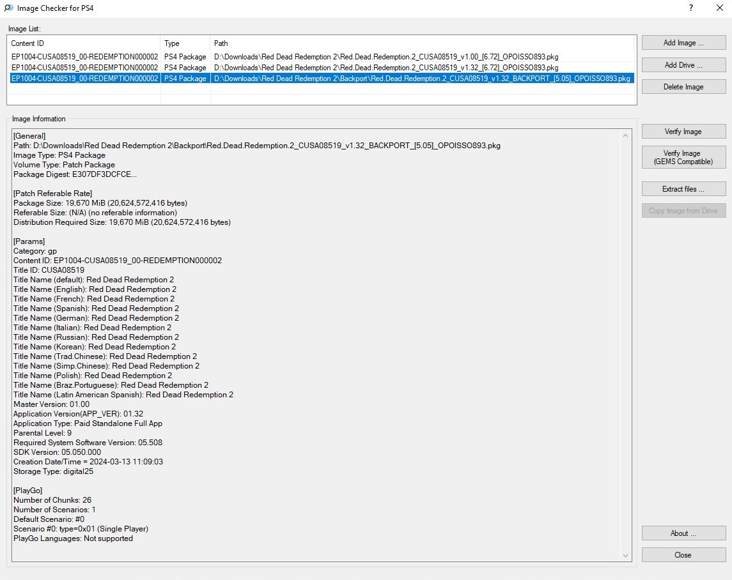Click the Referable Size (N/A) line
Image resolution: width=732 pixels, height=580 pixels.
[x=95, y=213]
